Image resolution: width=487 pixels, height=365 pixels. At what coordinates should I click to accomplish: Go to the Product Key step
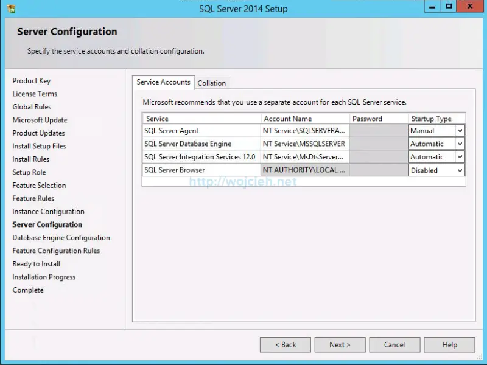[x=32, y=80]
